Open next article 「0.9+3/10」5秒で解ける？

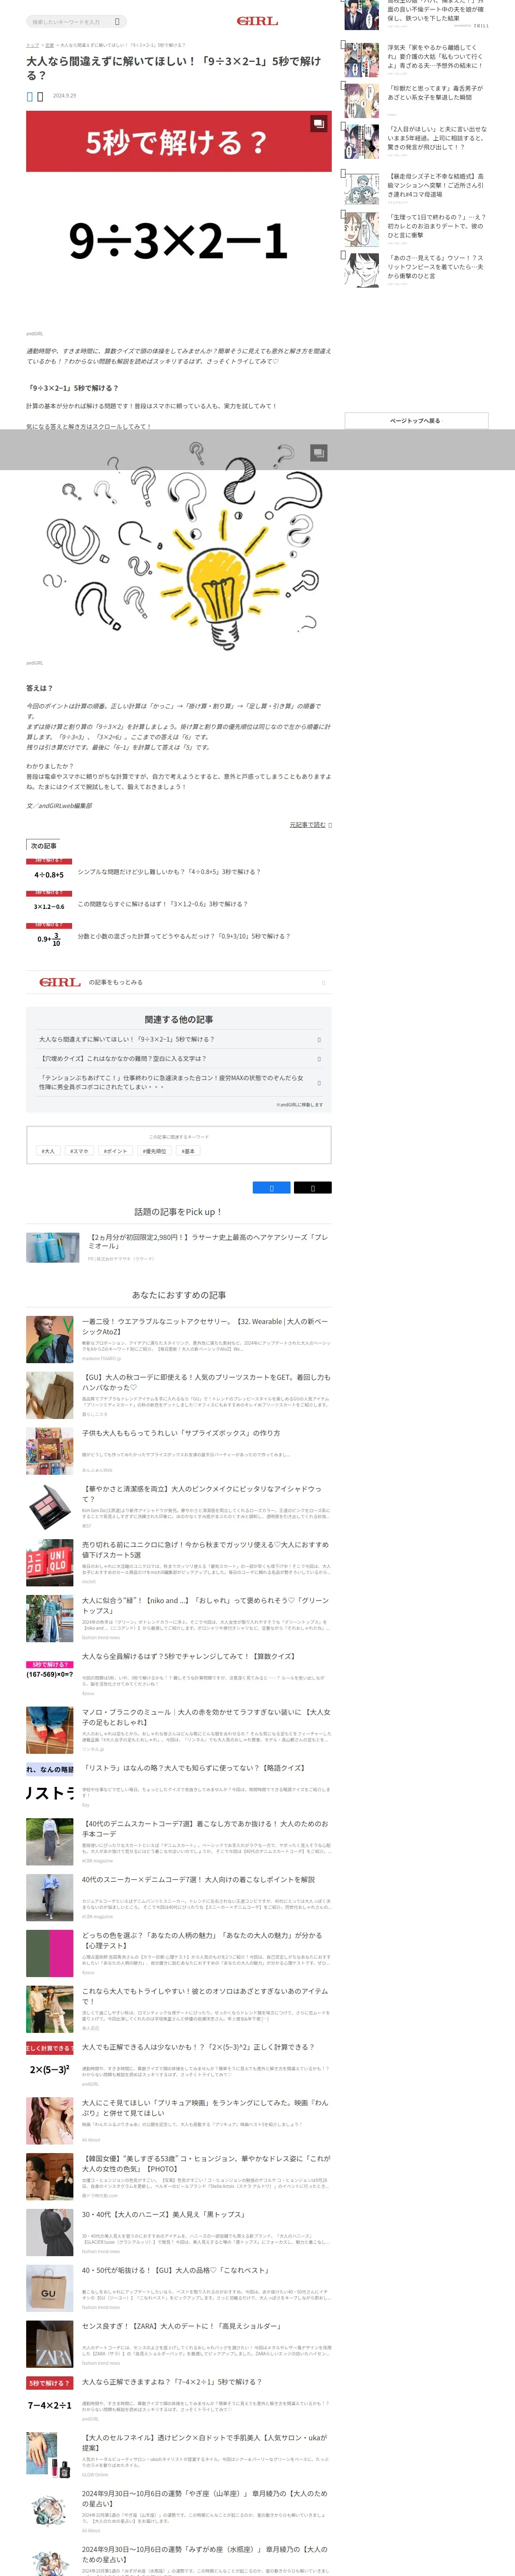[184, 936]
